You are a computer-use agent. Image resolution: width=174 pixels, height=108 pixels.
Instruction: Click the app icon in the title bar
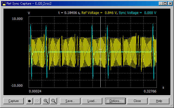(4, 4)
